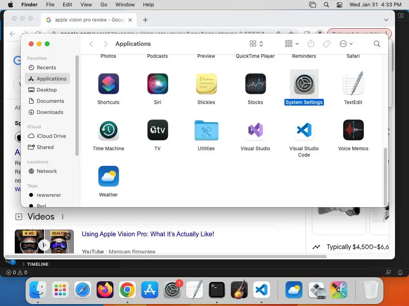Open the Edit menu
409x306 pixels.
tap(67, 5)
